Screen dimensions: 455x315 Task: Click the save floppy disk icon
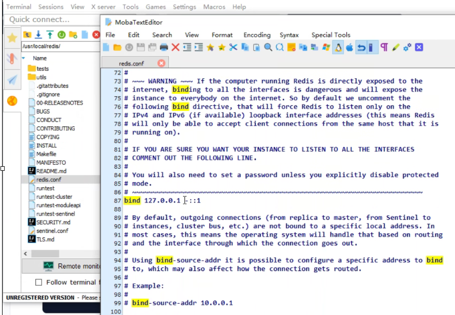point(140,47)
